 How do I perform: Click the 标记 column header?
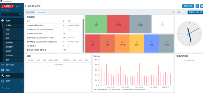(87, 60)
